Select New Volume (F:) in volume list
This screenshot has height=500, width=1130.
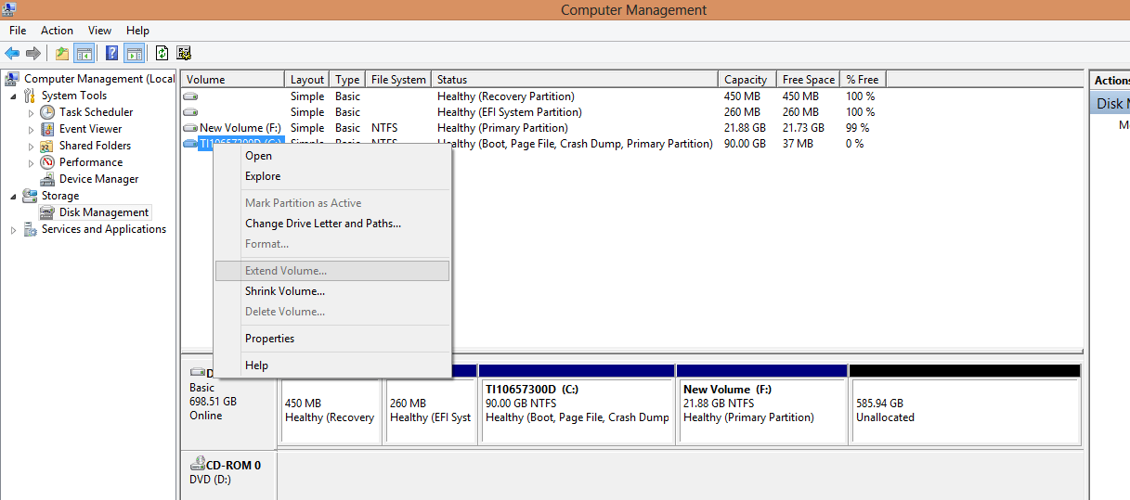coord(240,128)
